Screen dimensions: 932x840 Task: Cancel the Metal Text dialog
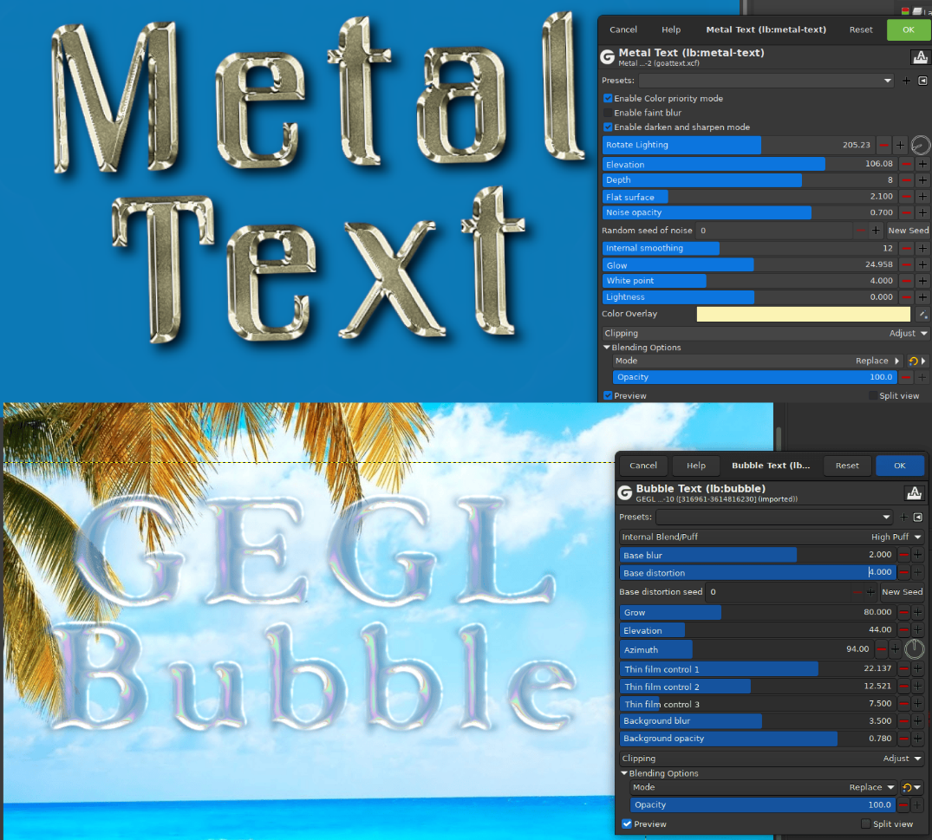[622, 29]
